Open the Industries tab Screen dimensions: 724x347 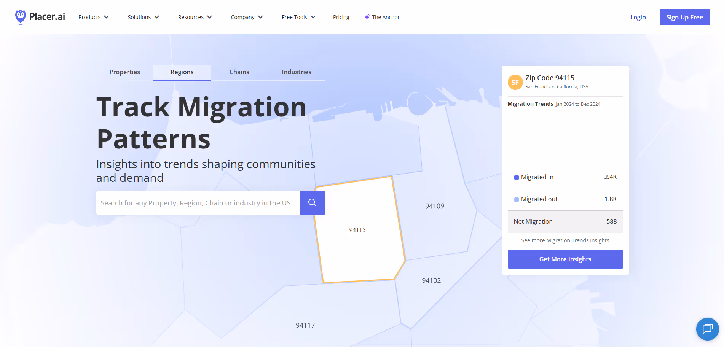pos(297,72)
